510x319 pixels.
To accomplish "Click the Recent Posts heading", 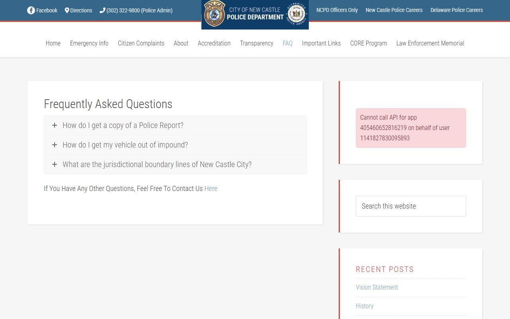I will pyautogui.click(x=385, y=269).
